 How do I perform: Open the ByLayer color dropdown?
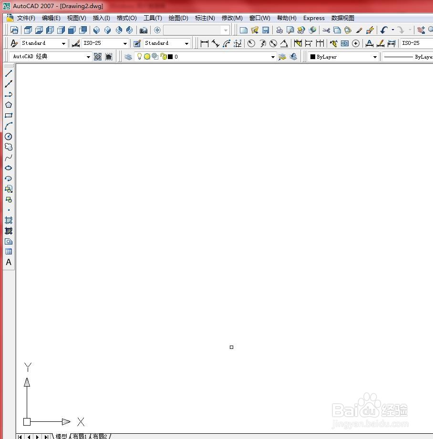343,57
